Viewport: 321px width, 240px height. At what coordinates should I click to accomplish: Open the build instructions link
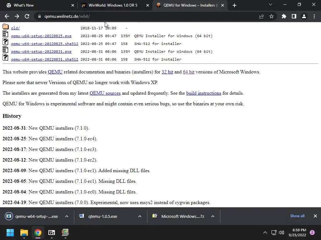[203, 93]
